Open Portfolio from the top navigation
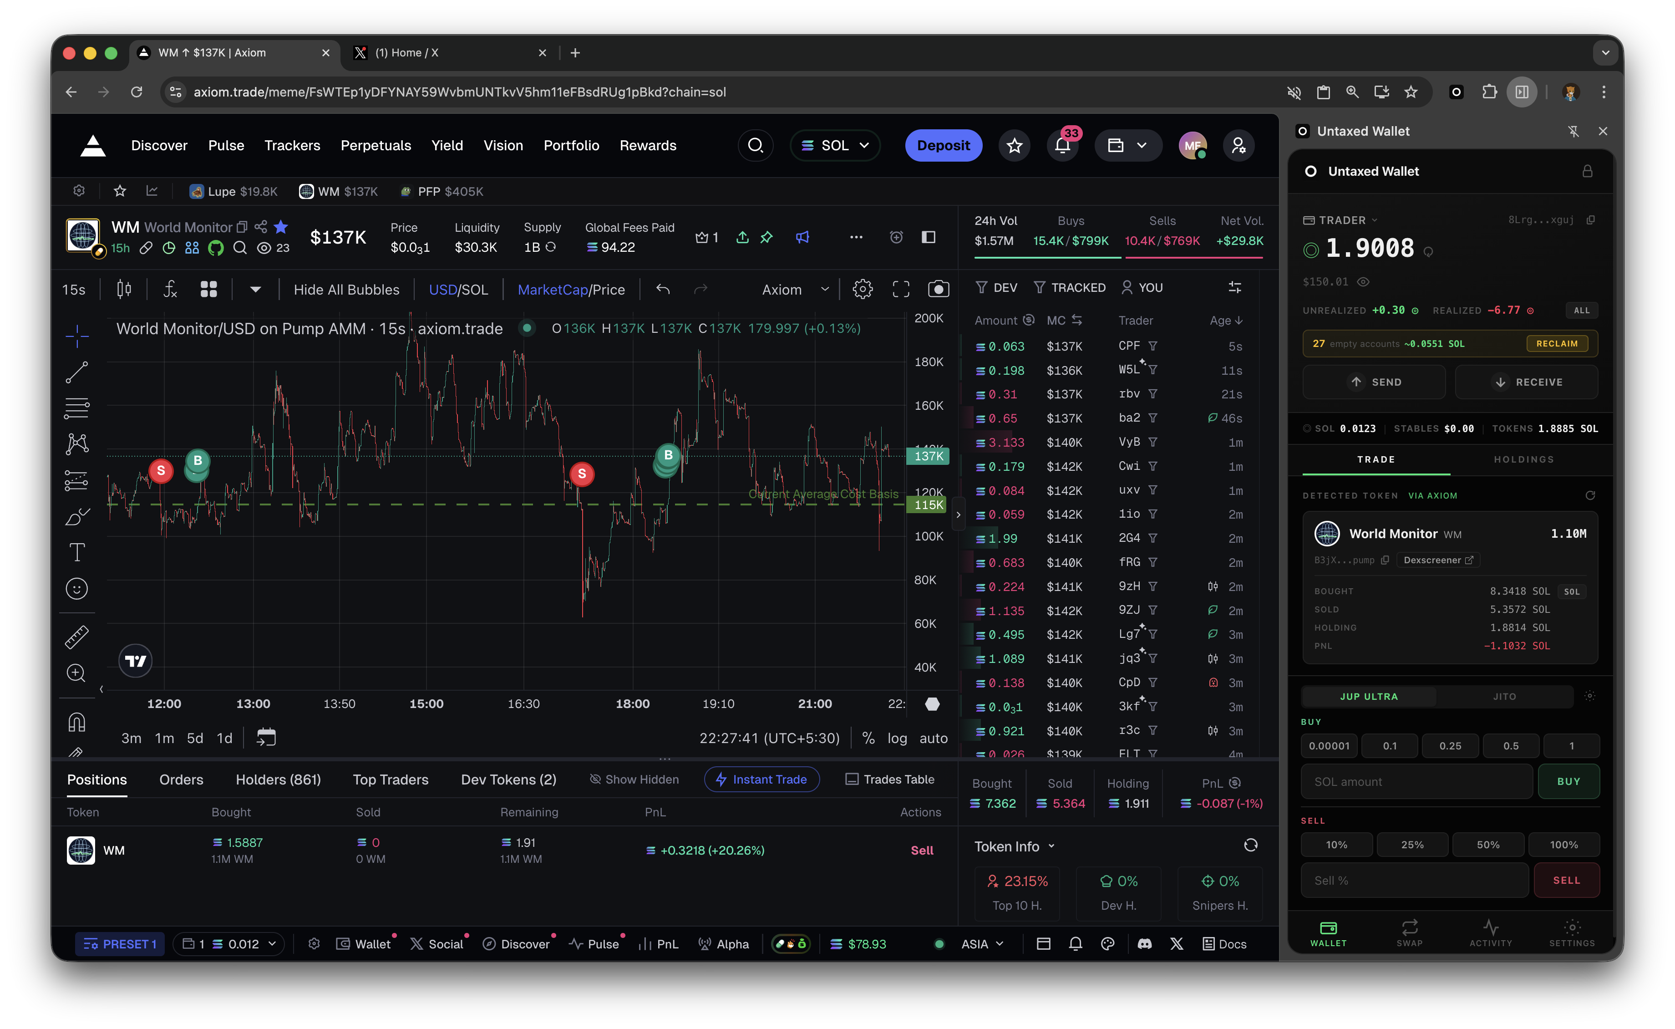Image resolution: width=1675 pixels, height=1029 pixels. 571,145
